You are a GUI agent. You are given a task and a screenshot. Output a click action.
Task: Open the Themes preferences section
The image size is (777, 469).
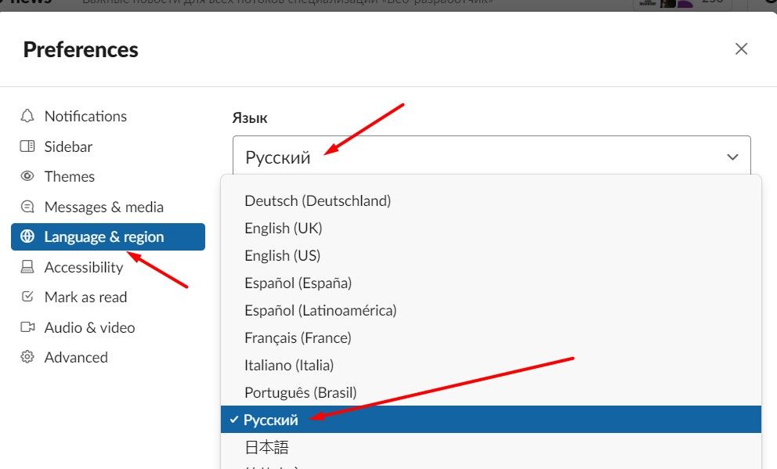click(69, 177)
